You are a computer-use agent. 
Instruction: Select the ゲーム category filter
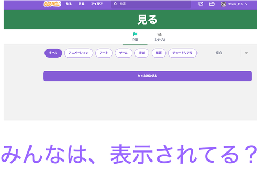click(x=124, y=53)
